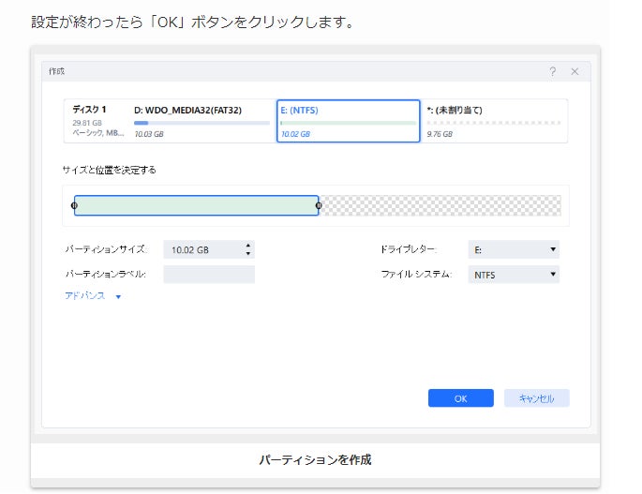The height and width of the screenshot is (494, 642).
Task: Click the green partition size bar
Action: (197, 205)
